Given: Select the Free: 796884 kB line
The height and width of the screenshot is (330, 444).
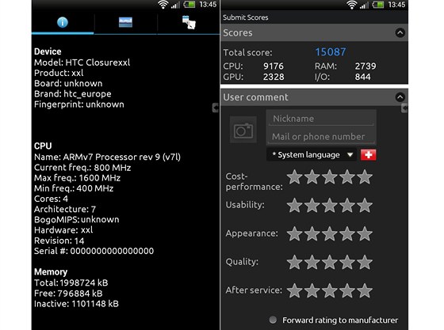Looking at the screenshot, I should [68, 294].
